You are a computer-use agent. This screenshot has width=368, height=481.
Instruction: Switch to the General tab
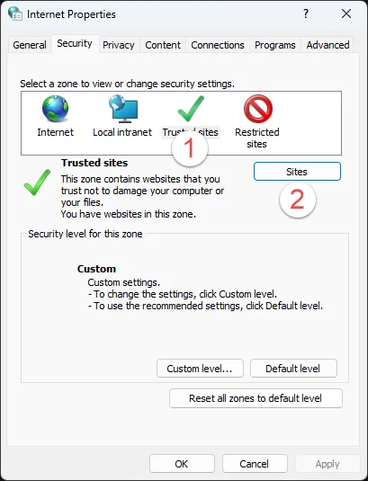(x=30, y=45)
